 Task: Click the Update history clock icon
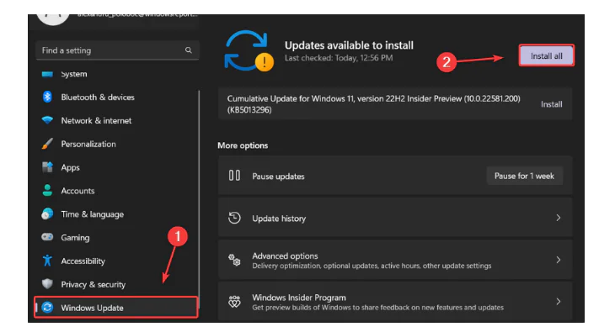(234, 218)
